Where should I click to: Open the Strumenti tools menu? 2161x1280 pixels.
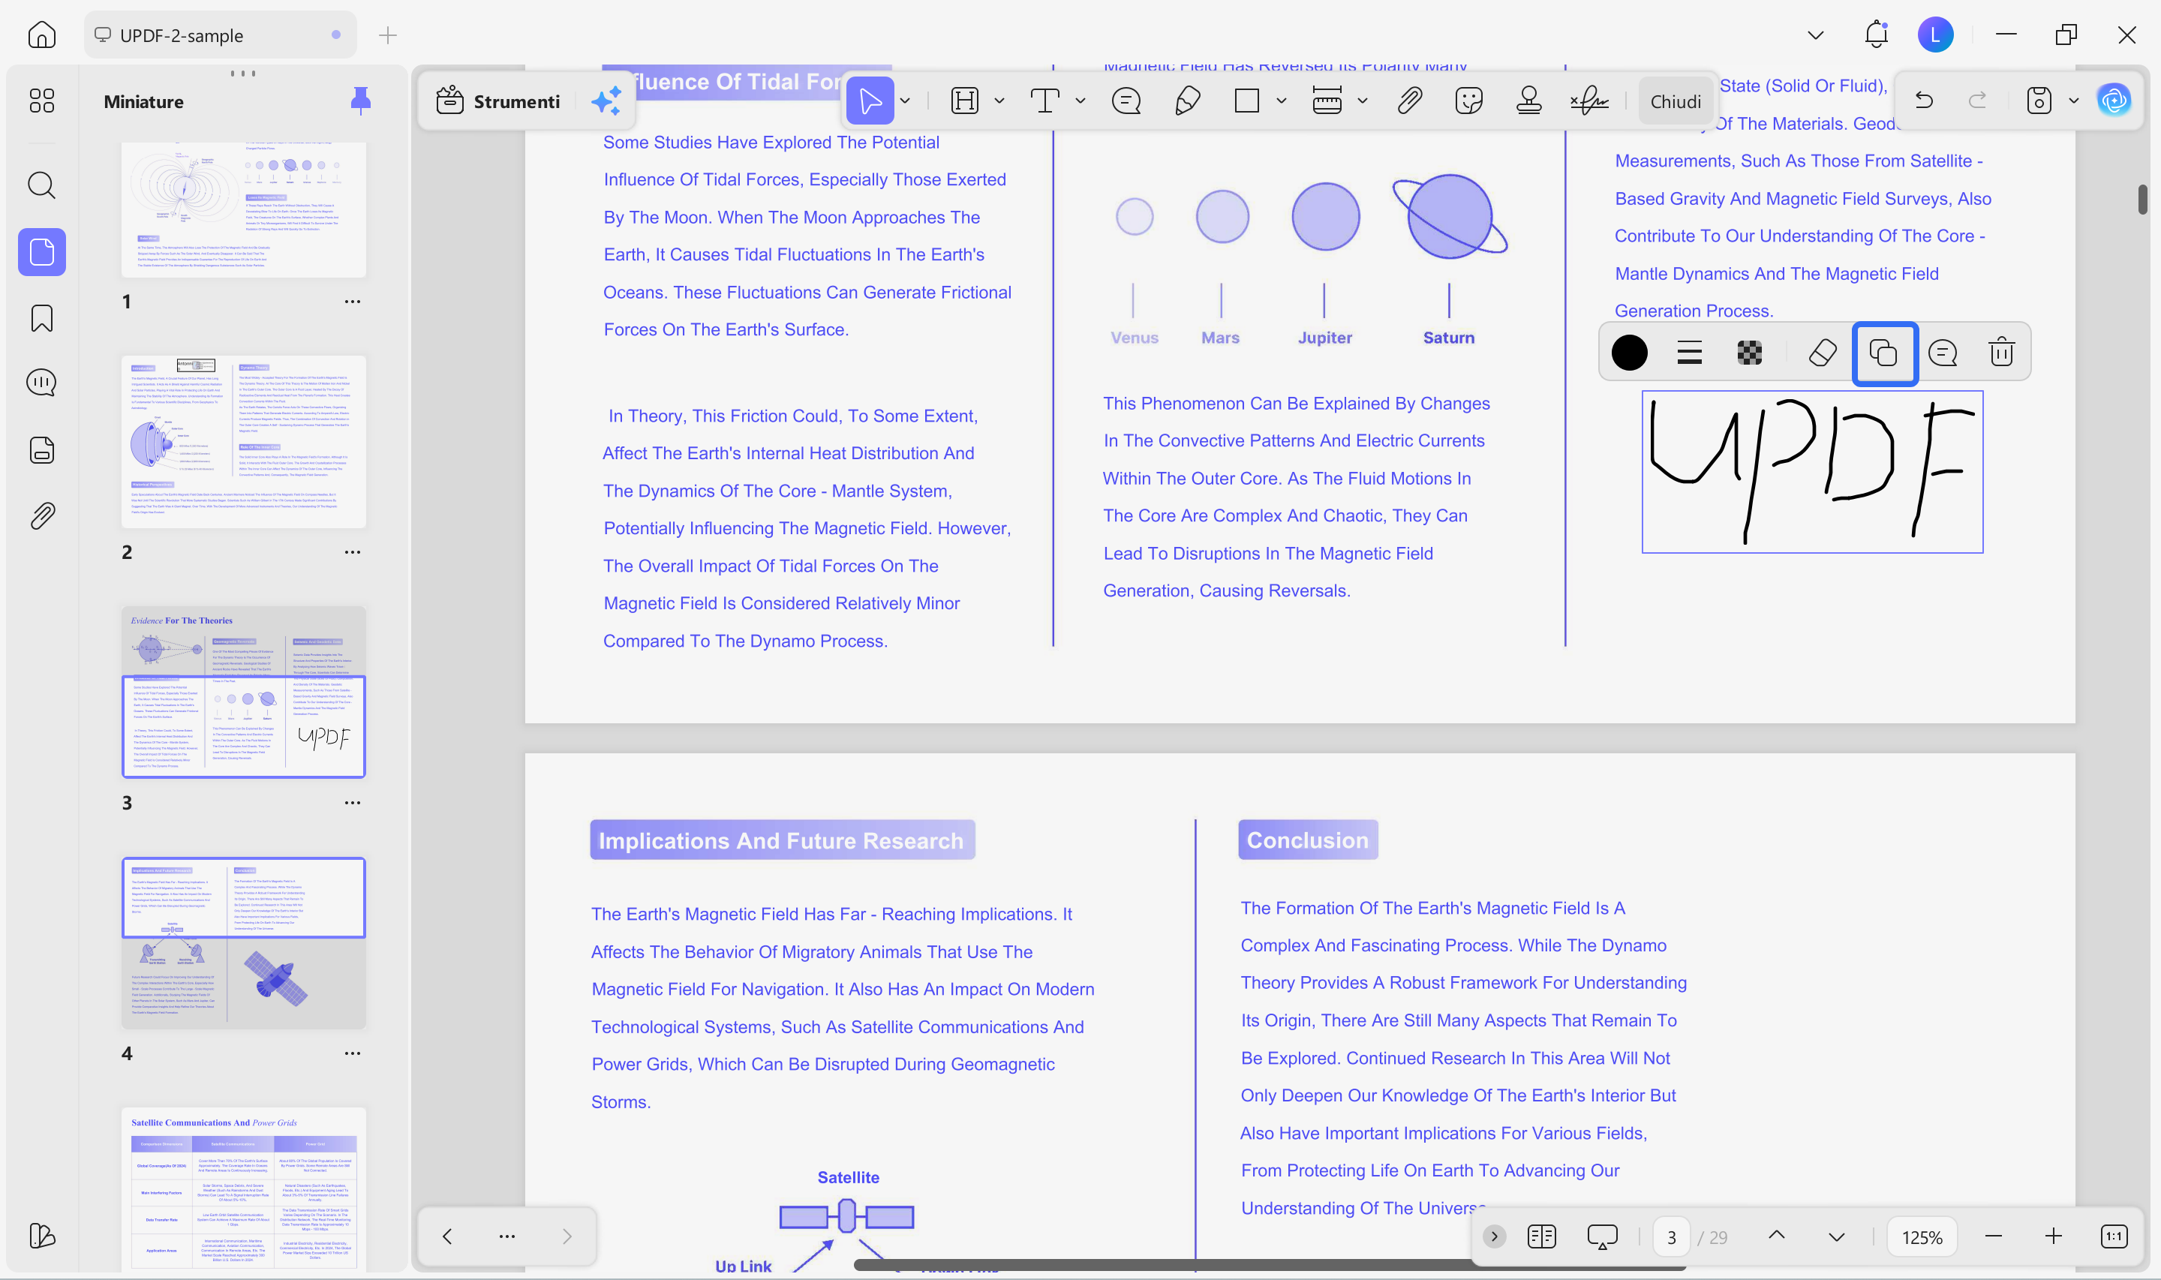(499, 102)
